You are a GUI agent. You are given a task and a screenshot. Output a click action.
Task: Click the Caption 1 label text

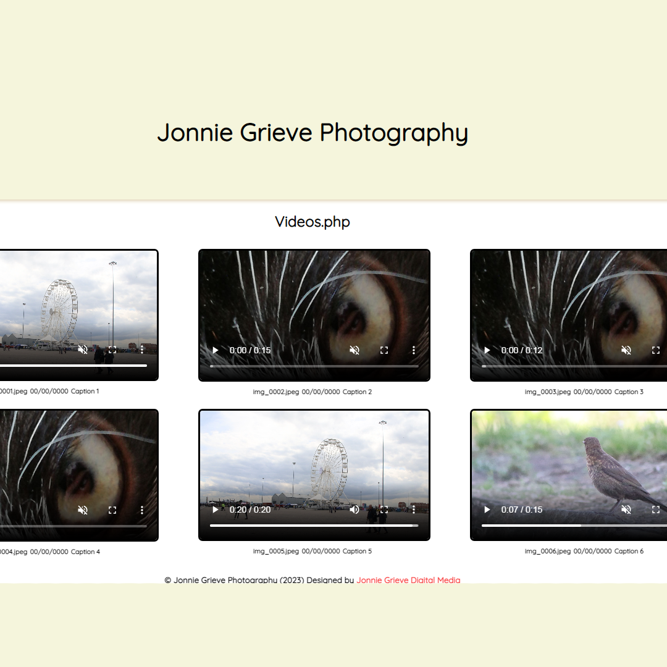coord(85,391)
